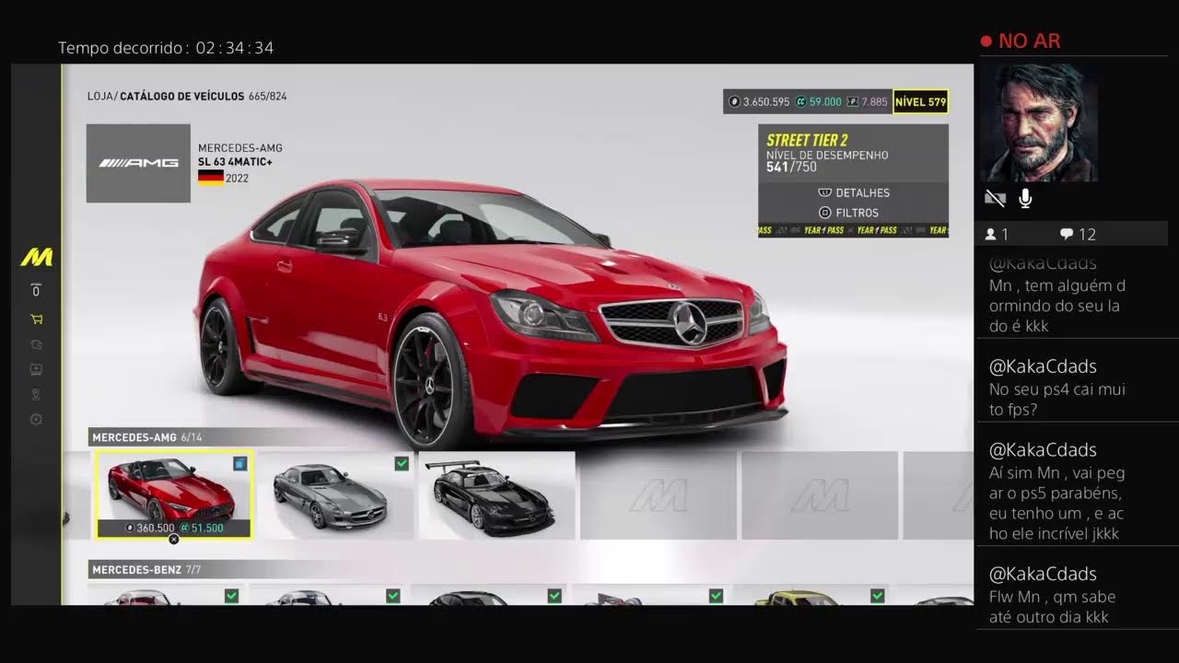The height and width of the screenshot is (663, 1179).
Task: Open Detalhes for the vehicle
Action: tap(853, 192)
